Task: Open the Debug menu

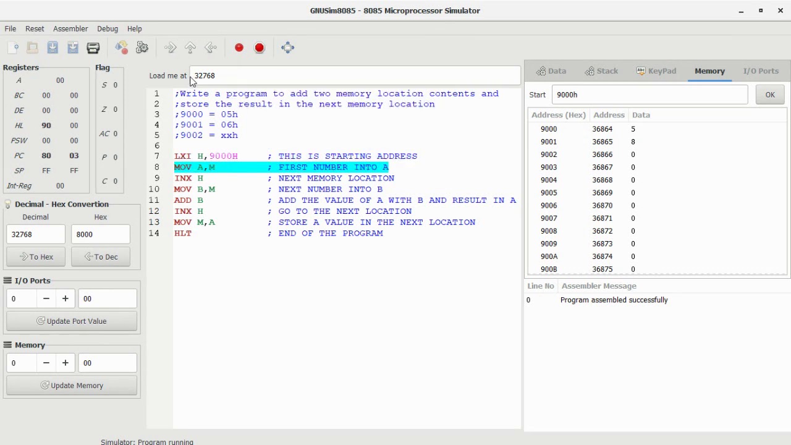Action: click(108, 28)
